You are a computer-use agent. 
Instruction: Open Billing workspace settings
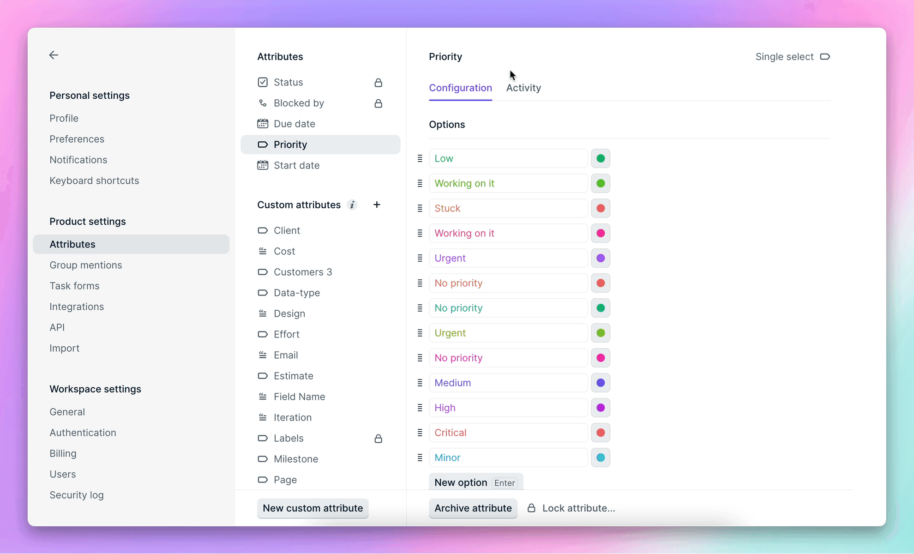63,453
